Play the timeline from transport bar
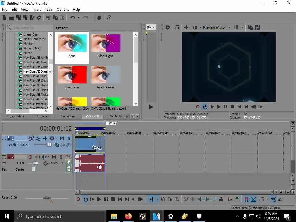This screenshot has width=296, height=222. (99, 199)
